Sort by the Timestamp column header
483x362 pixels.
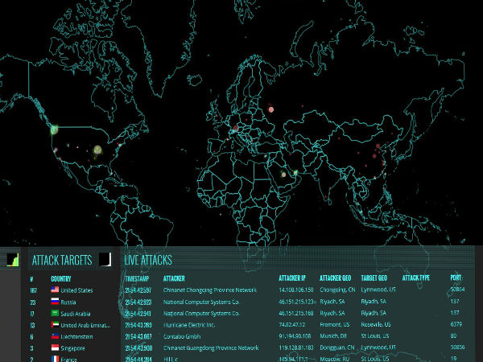pos(138,278)
